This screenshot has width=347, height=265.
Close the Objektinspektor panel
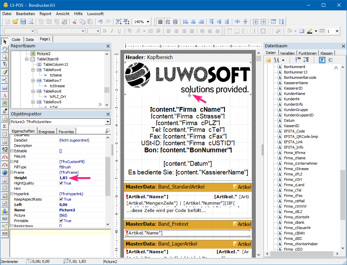108,114
